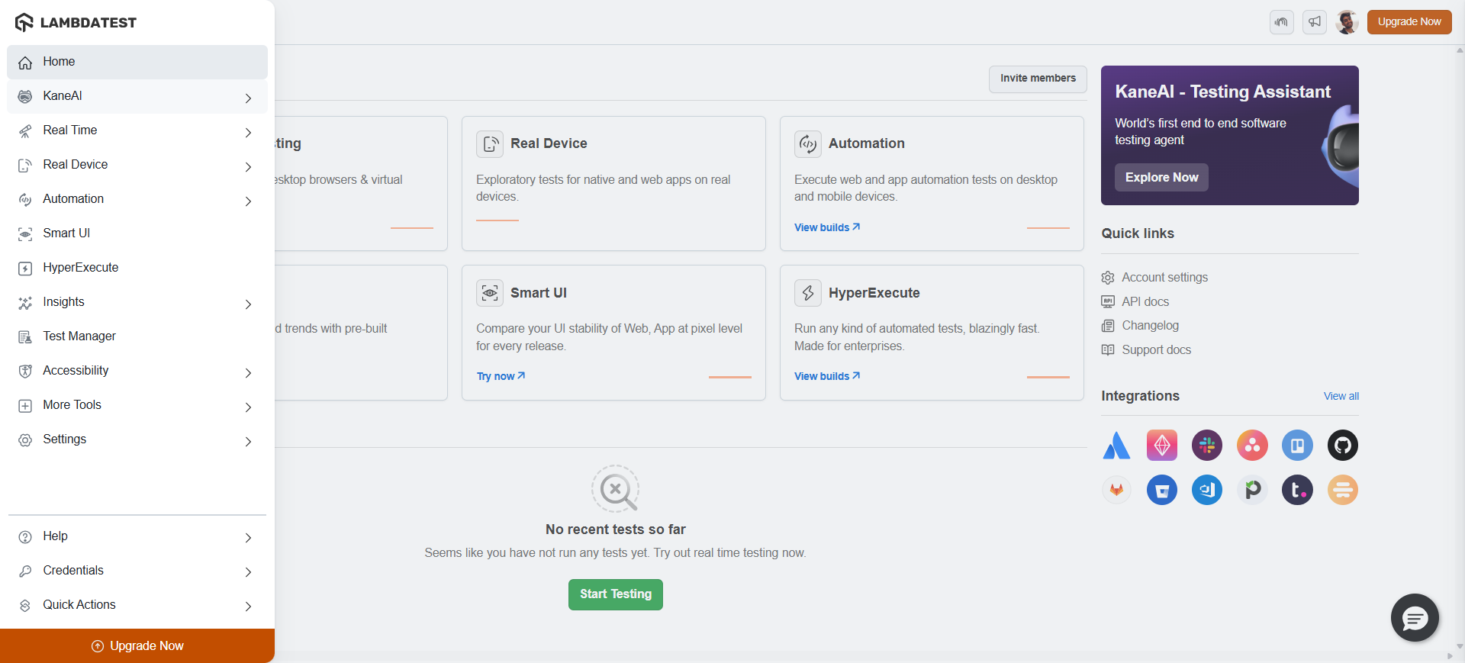Open the user profile avatar
Screen dimensions: 1465x663
[x=1347, y=22]
